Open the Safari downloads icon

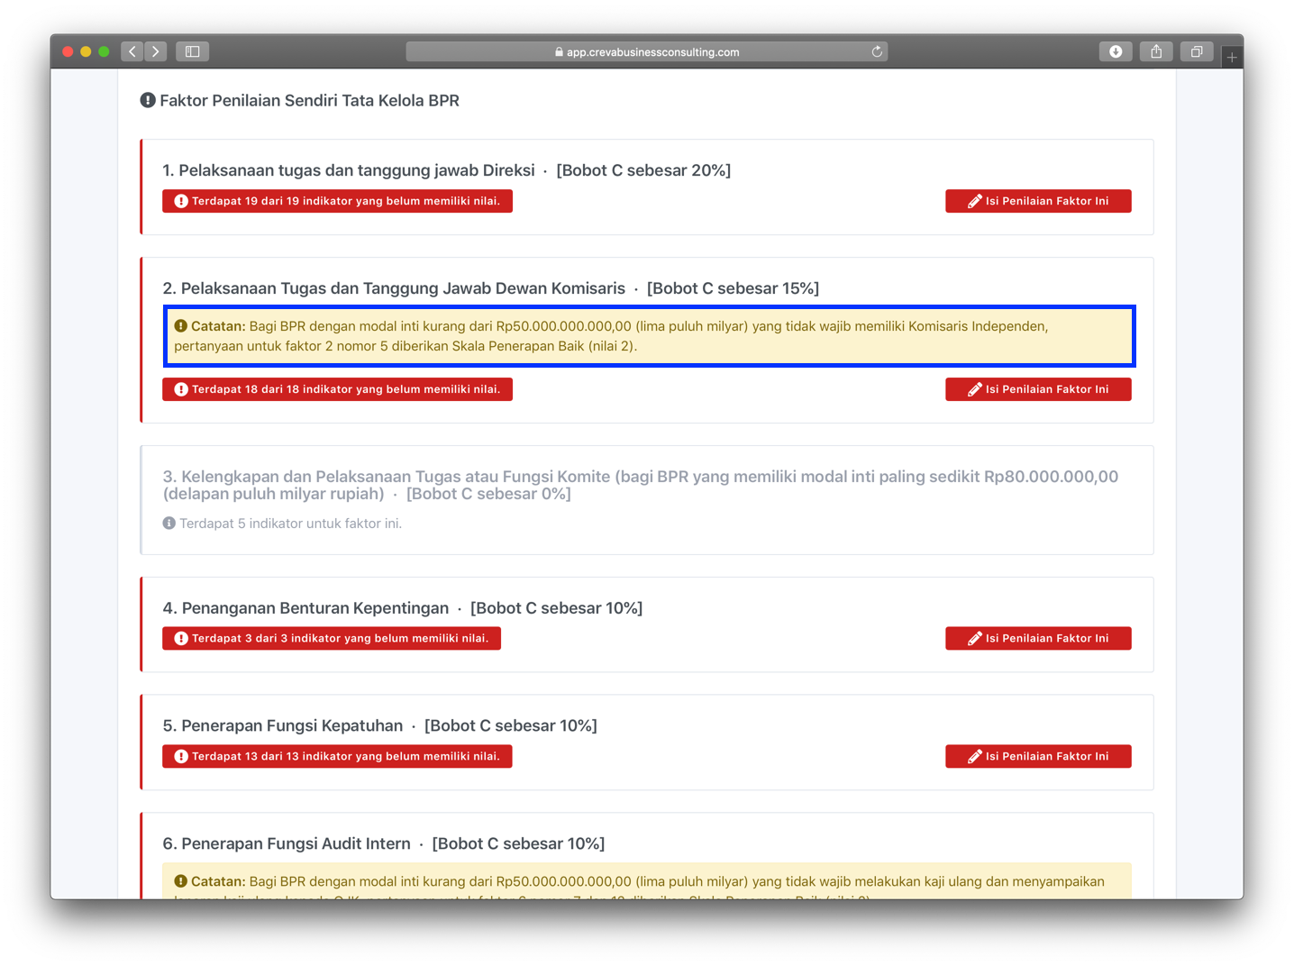tap(1116, 51)
